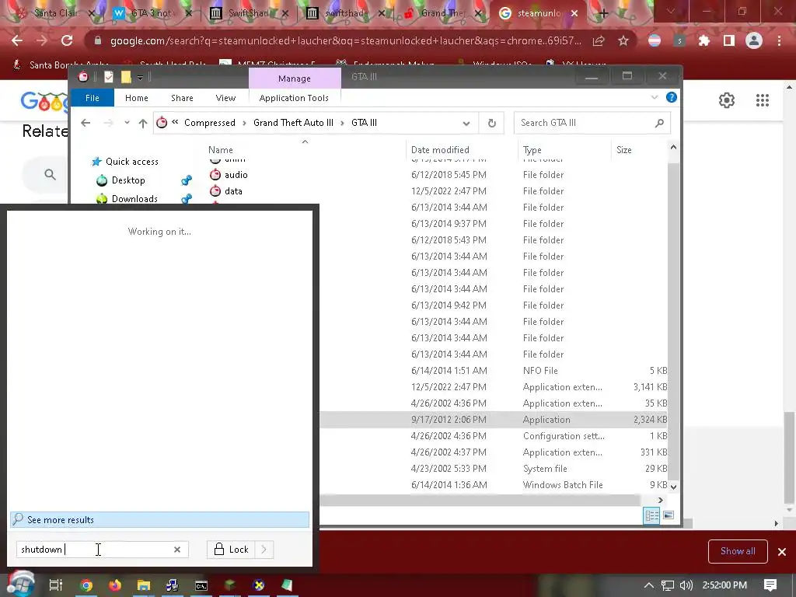Open the Application Tools tab
Screen dimensions: 796x597
point(294,98)
